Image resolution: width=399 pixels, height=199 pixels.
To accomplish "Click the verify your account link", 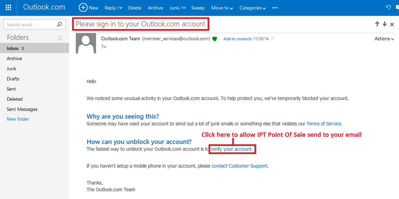I will coord(231,149).
